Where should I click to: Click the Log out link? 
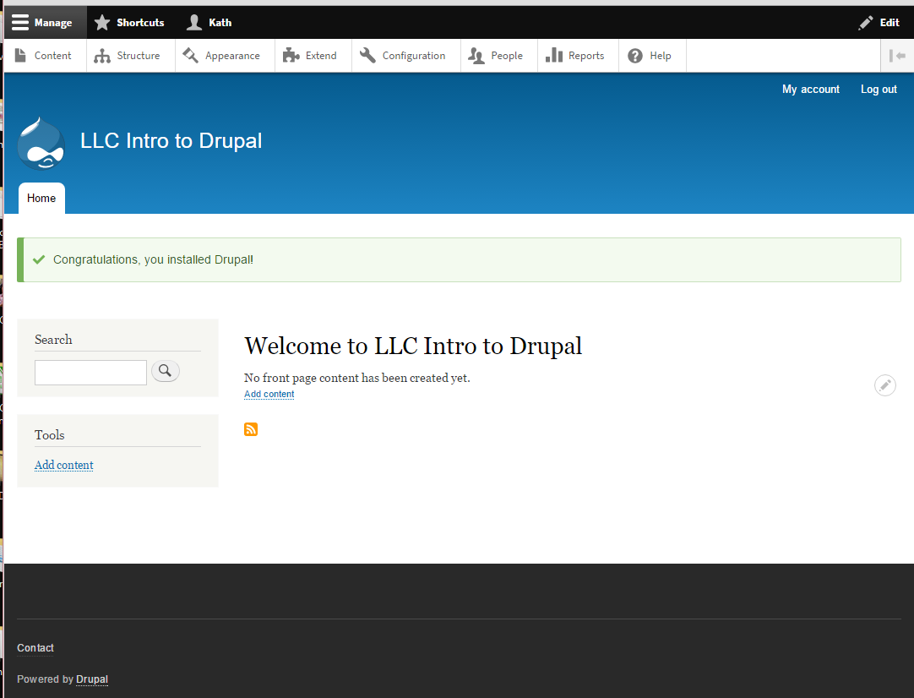pos(879,90)
